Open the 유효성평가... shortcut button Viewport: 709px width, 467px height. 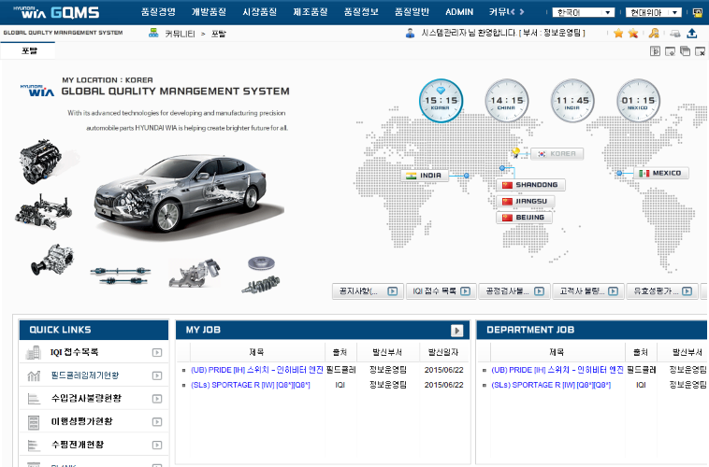(x=662, y=291)
